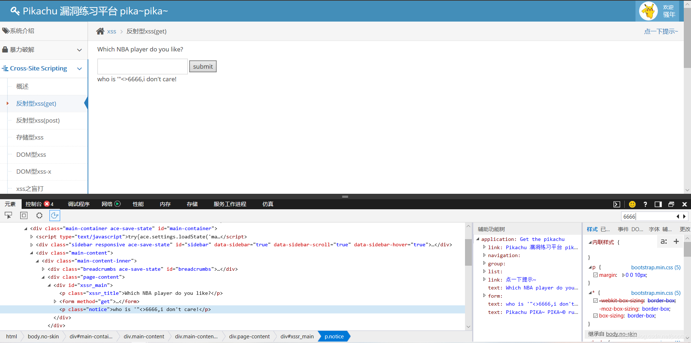Undock DevTools into separate window

(671, 204)
